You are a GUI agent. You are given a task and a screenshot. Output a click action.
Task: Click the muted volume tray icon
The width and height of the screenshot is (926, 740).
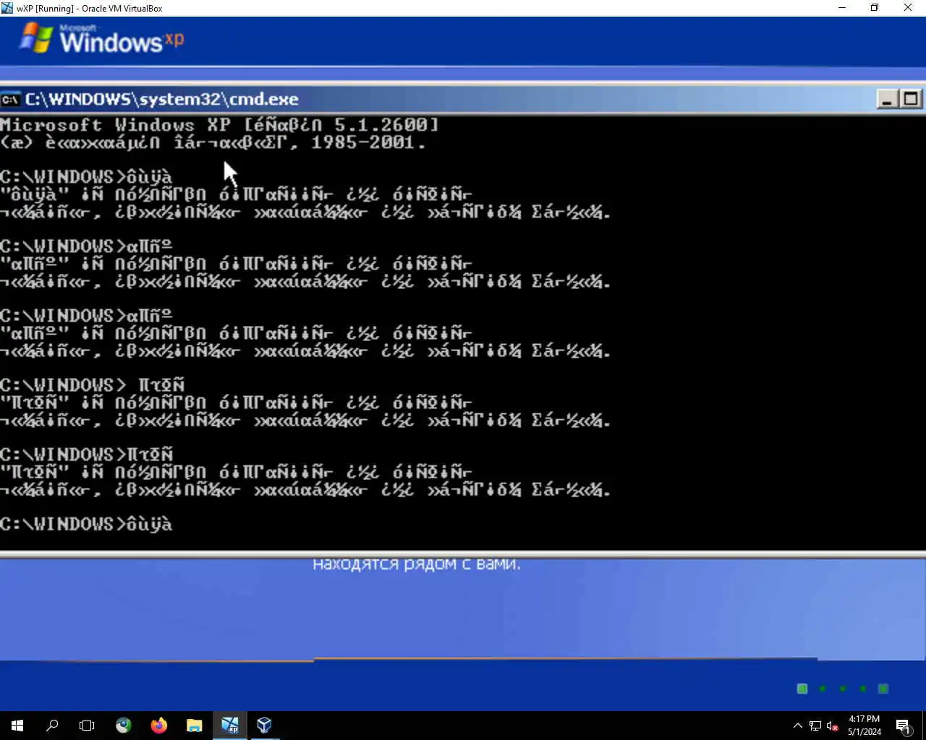click(x=833, y=726)
